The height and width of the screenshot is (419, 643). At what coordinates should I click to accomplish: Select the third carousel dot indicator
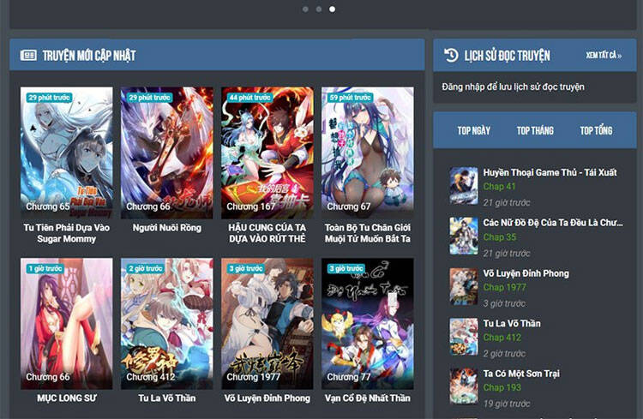(332, 9)
